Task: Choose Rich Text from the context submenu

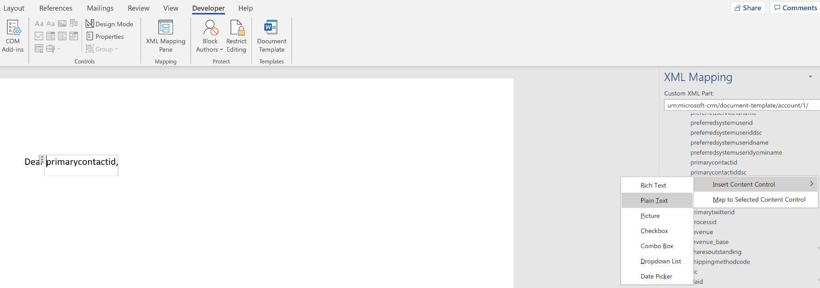Action: 657,185
